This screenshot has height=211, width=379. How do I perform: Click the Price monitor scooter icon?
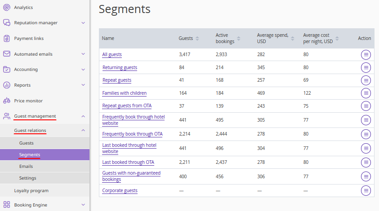click(x=7, y=101)
